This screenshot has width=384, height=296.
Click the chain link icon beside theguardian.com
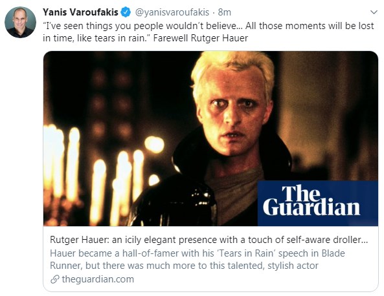pos(55,279)
